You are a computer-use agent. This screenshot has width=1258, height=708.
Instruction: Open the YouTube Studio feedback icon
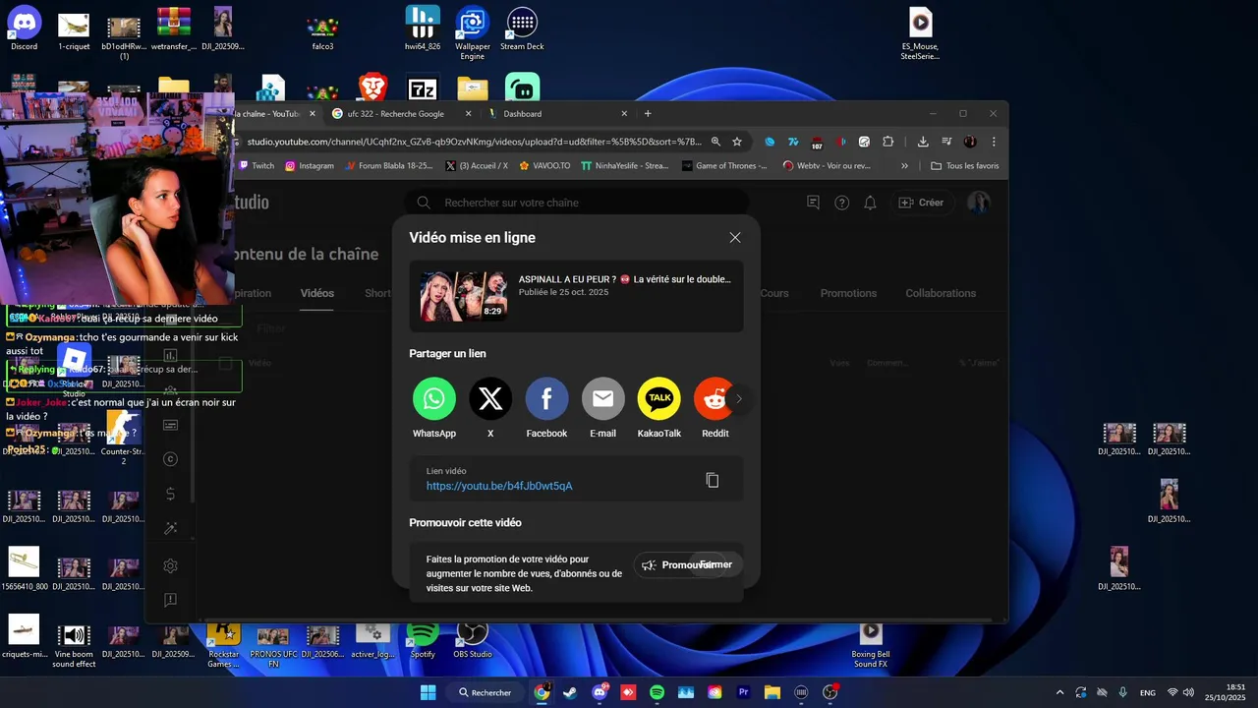coord(813,203)
